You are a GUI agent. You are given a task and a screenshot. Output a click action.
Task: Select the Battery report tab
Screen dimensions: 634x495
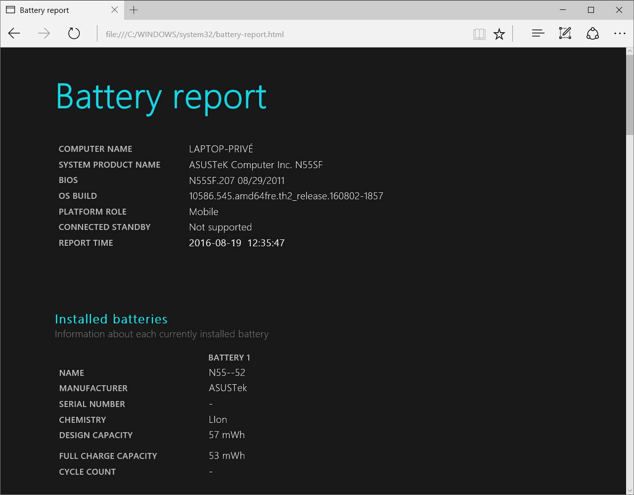click(x=54, y=10)
